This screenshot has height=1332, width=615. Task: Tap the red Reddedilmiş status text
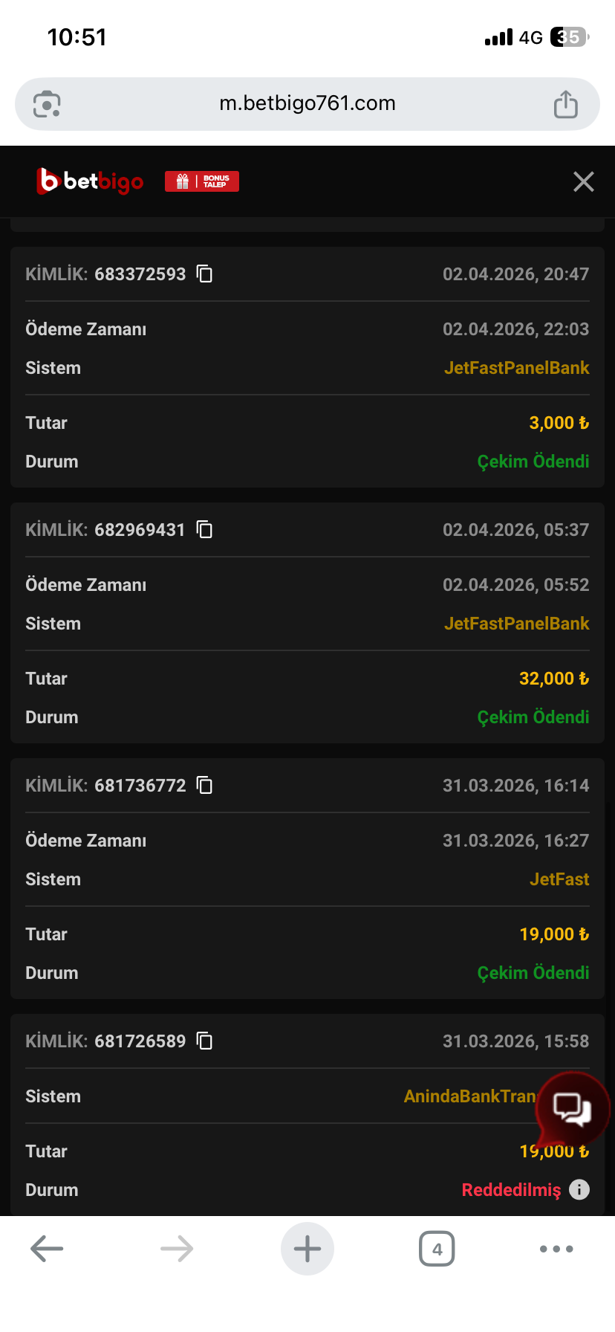click(511, 1190)
